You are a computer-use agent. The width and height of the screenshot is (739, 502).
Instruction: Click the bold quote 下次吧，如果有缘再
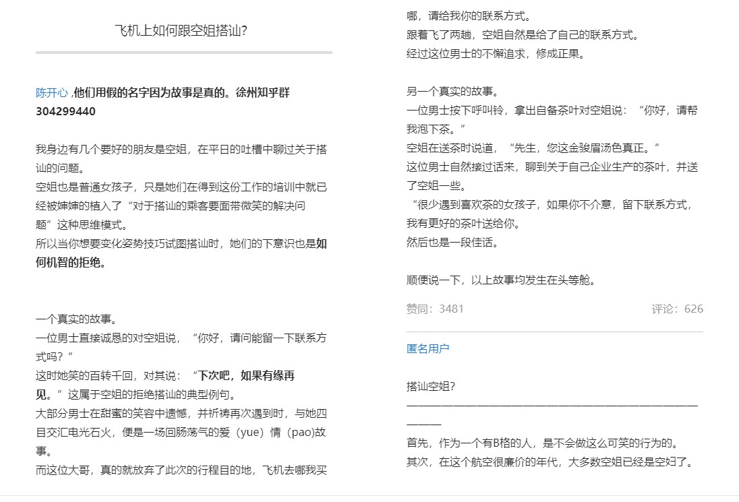click(x=246, y=375)
